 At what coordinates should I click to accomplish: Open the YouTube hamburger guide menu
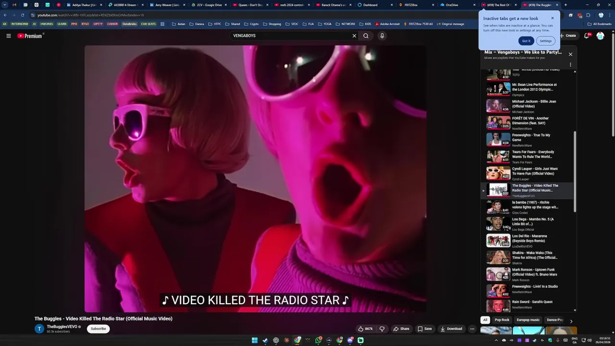click(x=8, y=36)
